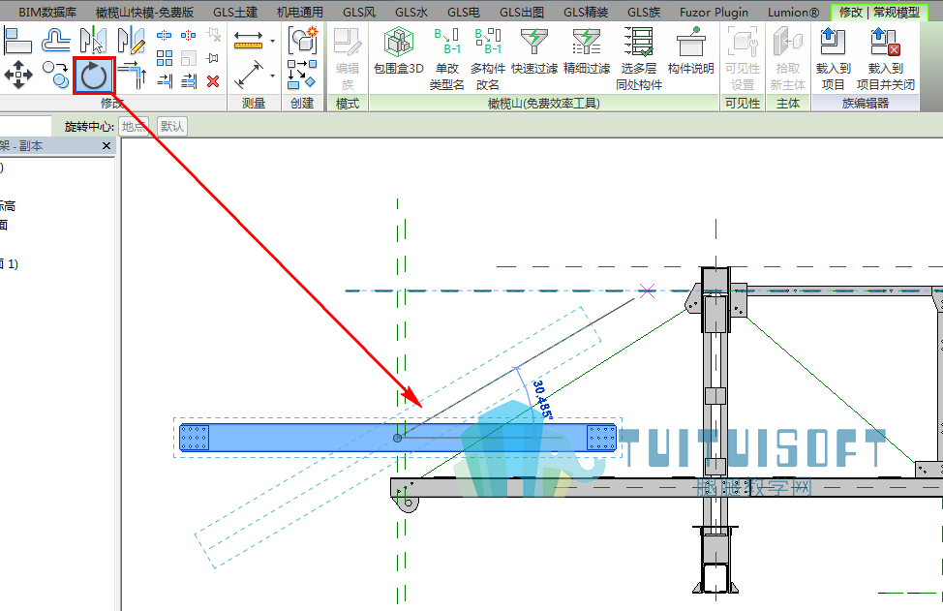This screenshot has width=943, height=611.
Task: Switch to the Fuzor Plugin tab
Action: point(714,12)
